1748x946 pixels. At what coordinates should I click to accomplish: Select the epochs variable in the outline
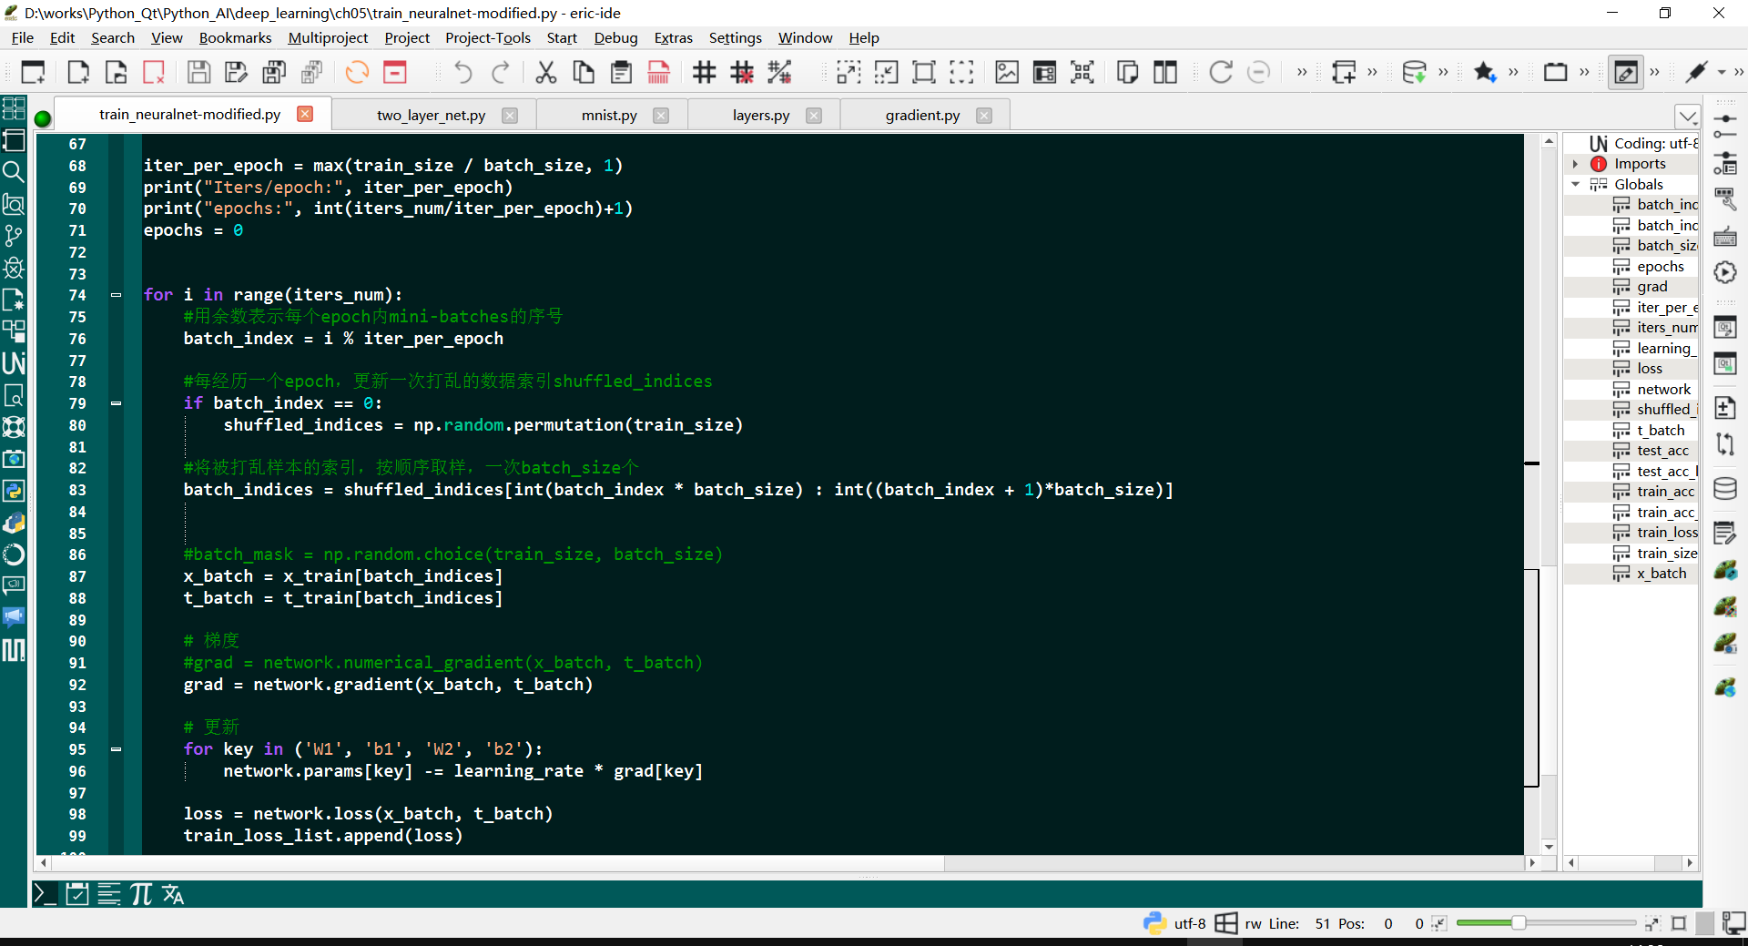point(1660,267)
